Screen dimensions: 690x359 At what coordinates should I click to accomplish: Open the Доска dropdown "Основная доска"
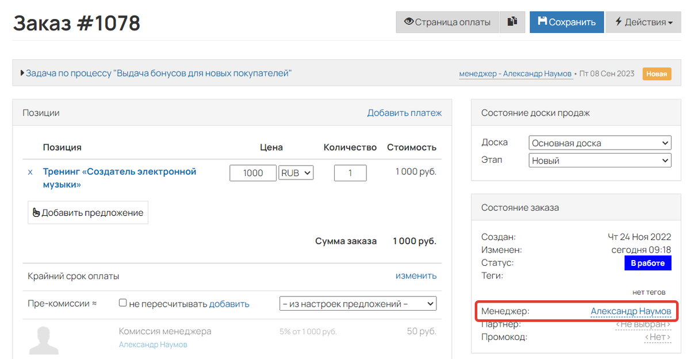tap(600, 143)
